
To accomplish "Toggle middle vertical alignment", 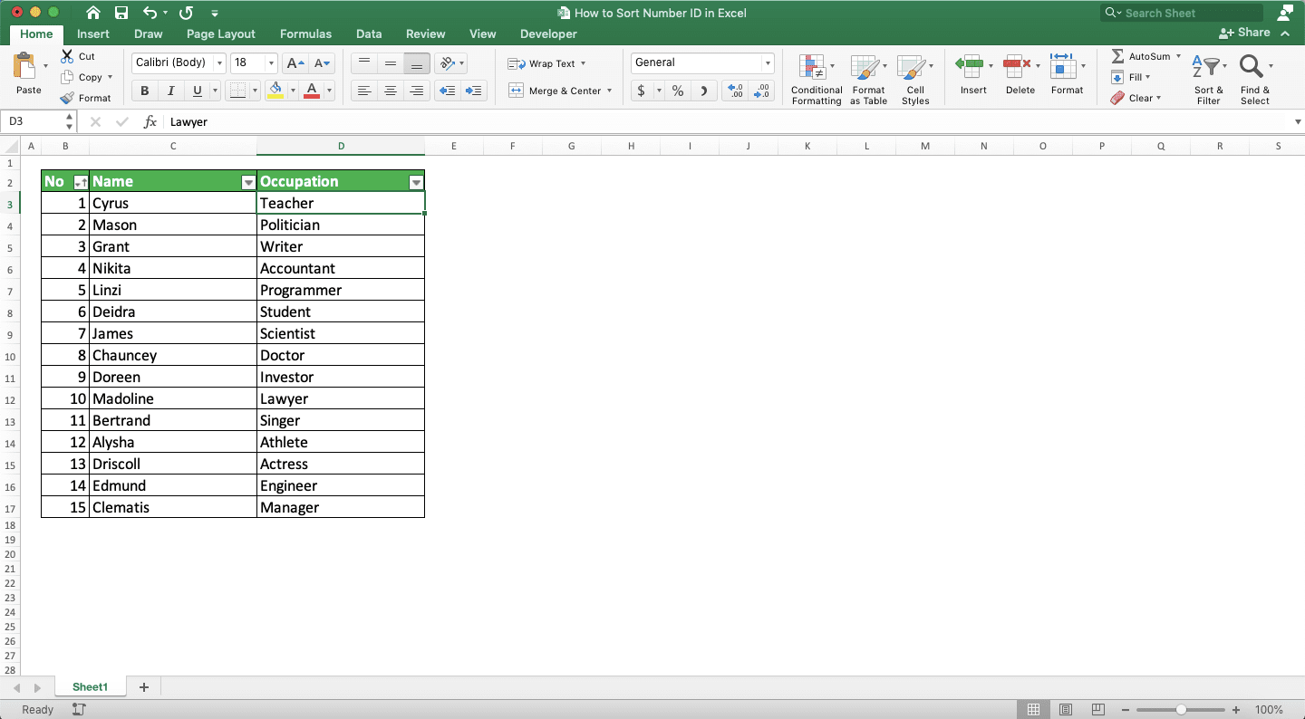I will point(391,63).
